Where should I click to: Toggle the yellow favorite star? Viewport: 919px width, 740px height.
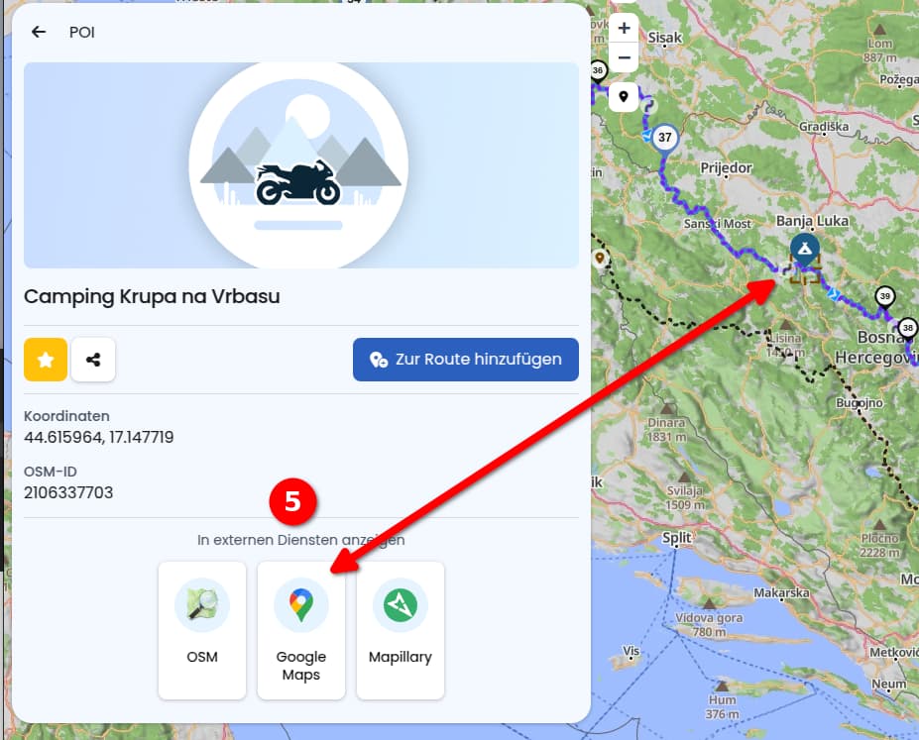coord(46,360)
